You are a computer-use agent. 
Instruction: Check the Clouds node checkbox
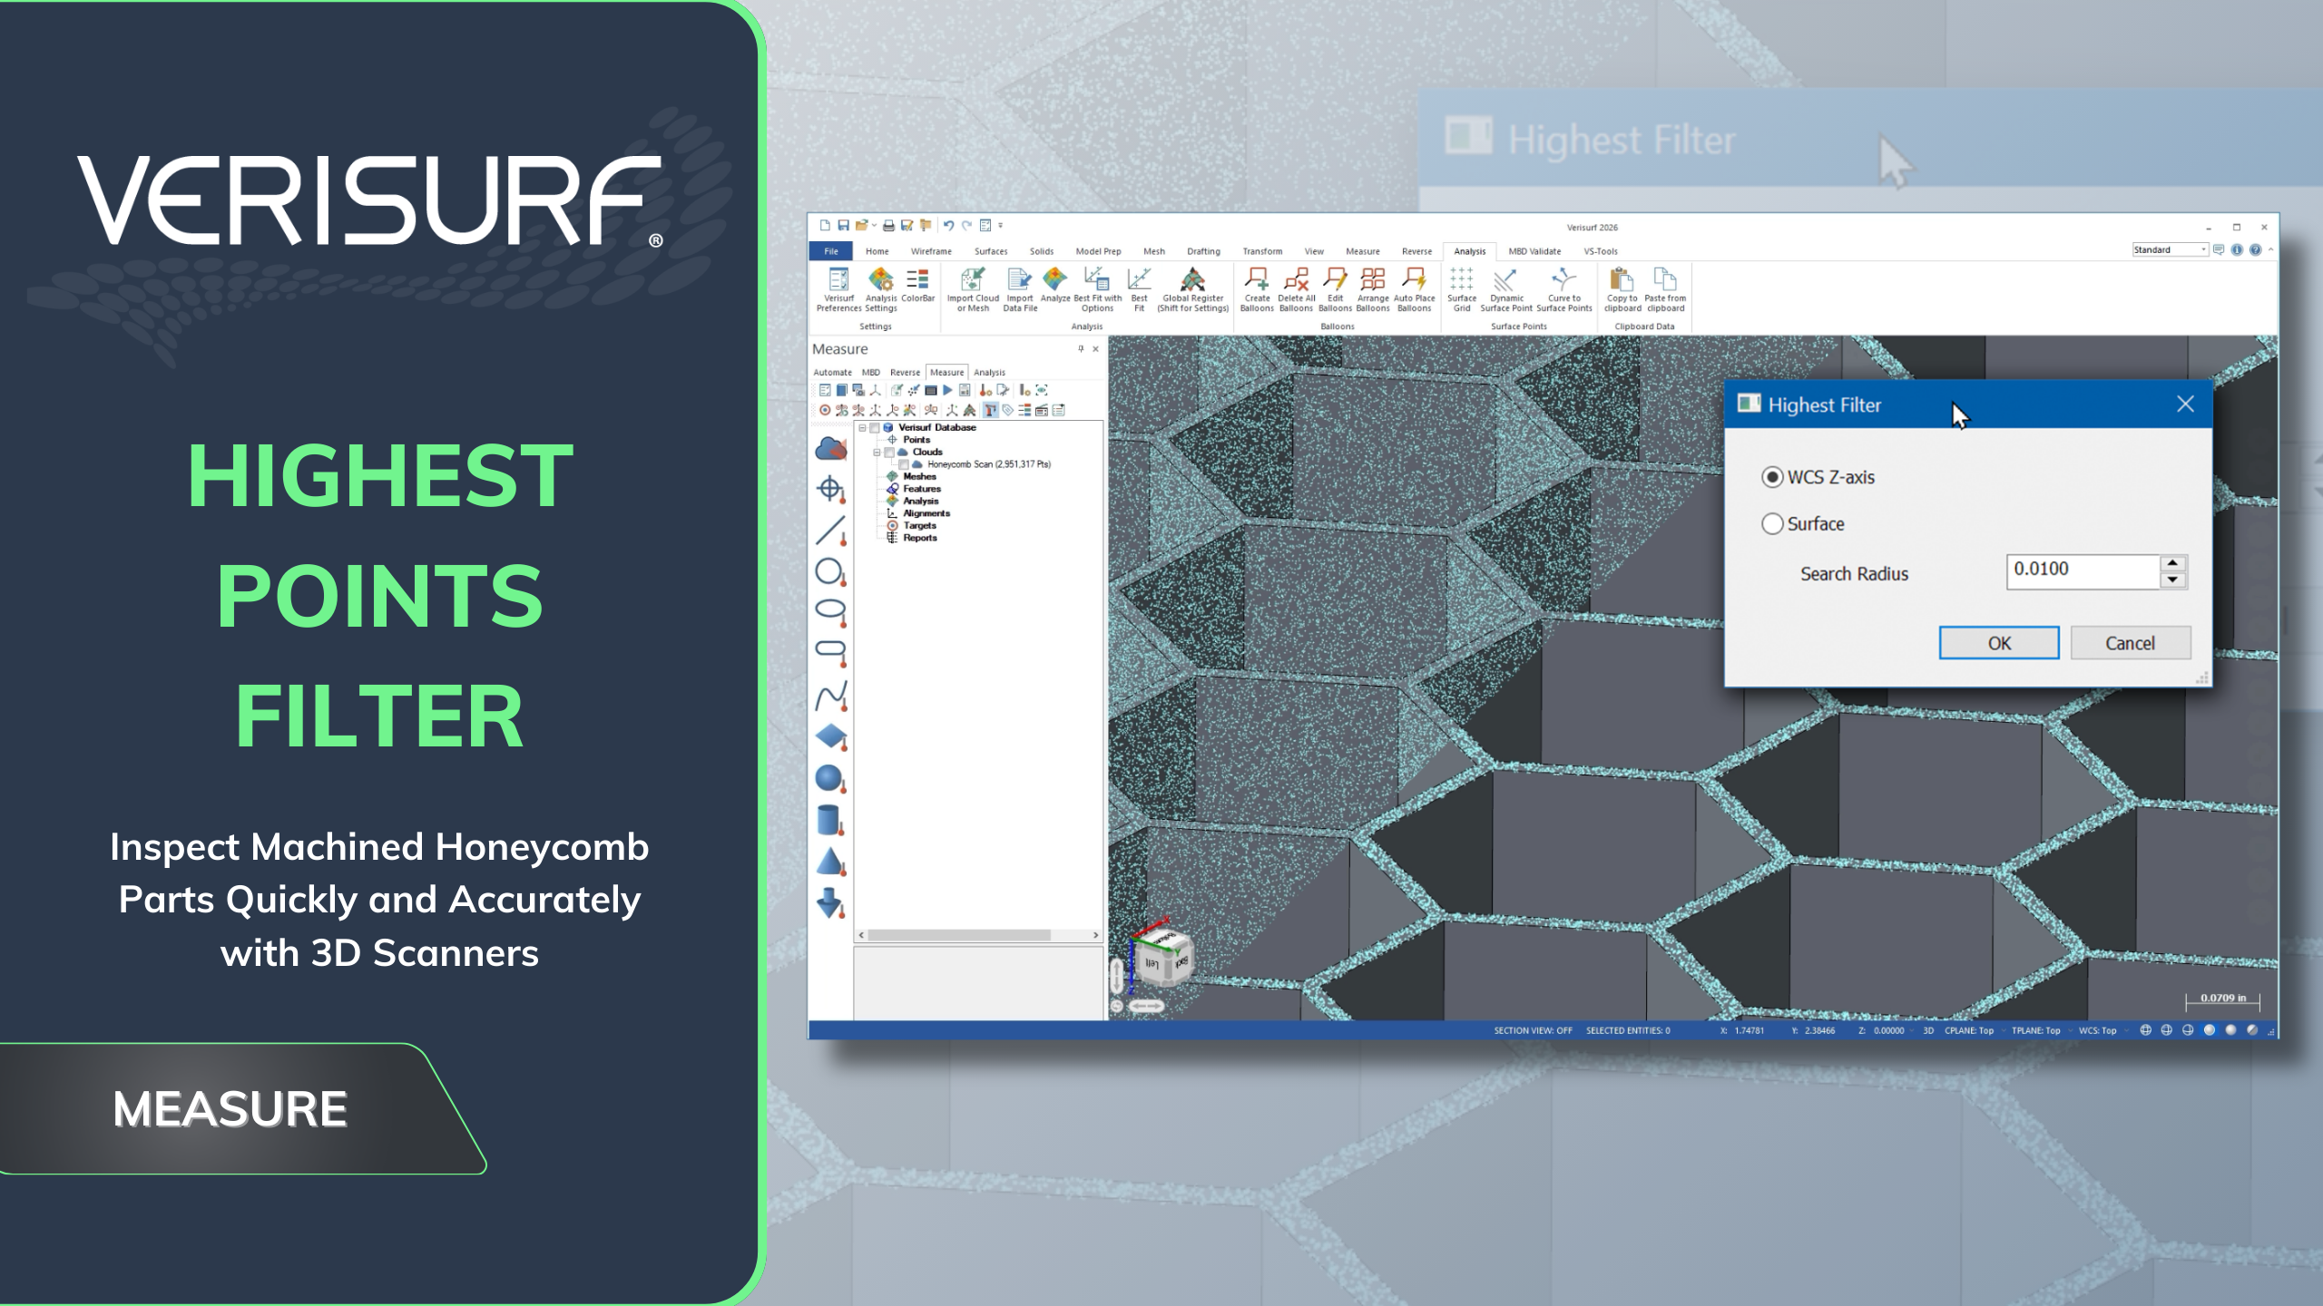pos(890,452)
